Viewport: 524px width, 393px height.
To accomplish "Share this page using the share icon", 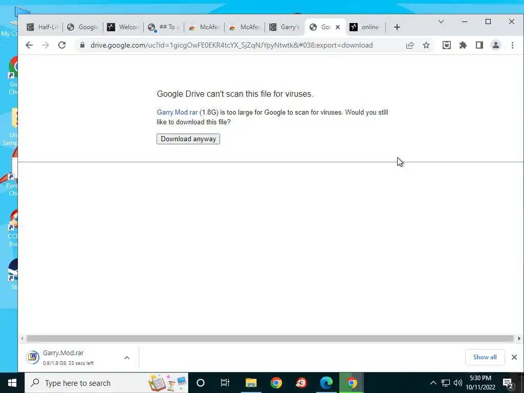I will (x=410, y=45).
